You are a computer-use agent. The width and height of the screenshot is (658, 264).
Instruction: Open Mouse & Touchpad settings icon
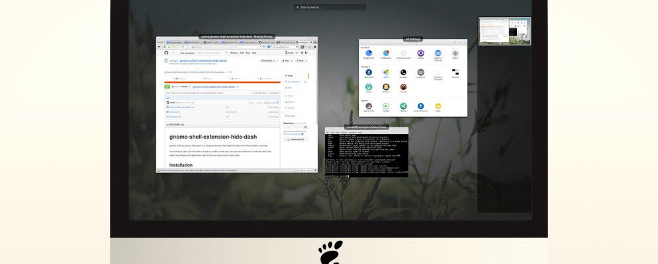[438, 74]
